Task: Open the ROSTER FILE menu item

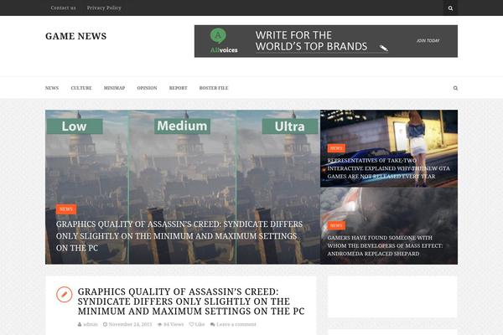Action: pos(214,88)
